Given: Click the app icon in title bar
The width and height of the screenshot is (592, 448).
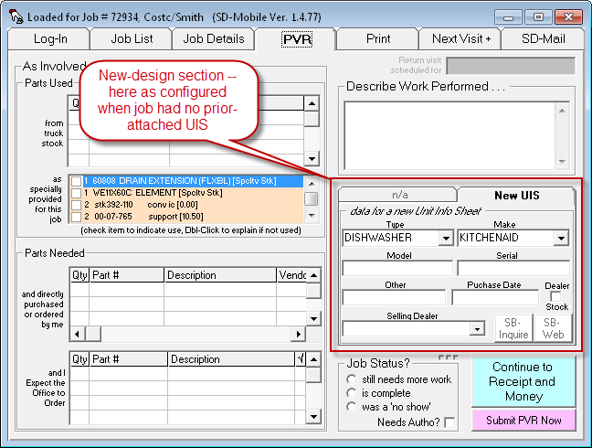Looking at the screenshot, I should pyautogui.click(x=14, y=15).
